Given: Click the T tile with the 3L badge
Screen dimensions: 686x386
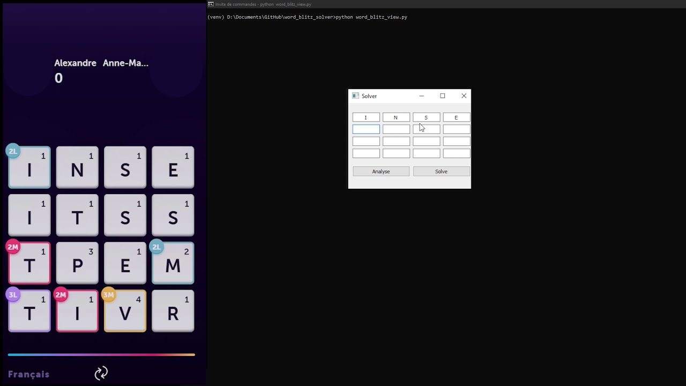Looking at the screenshot, I should [x=29, y=311].
